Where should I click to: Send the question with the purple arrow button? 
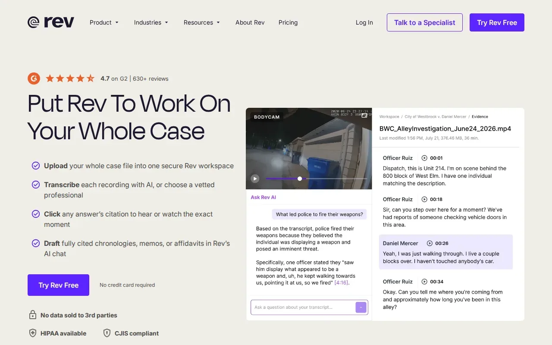point(361,307)
